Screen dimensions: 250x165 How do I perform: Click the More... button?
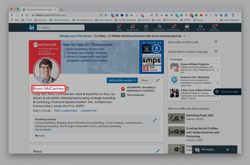point(146,81)
